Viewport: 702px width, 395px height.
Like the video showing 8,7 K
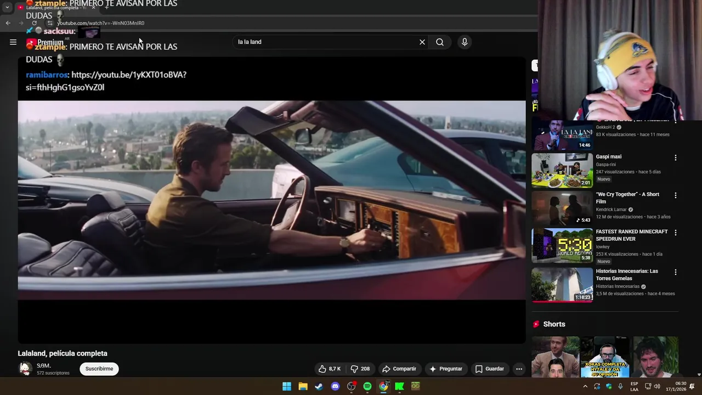coord(330,369)
